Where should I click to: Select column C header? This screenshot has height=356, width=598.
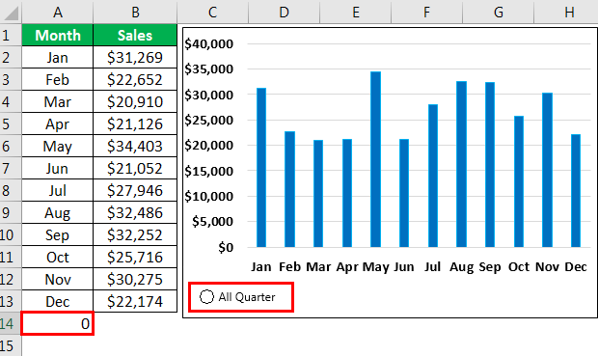pos(213,13)
